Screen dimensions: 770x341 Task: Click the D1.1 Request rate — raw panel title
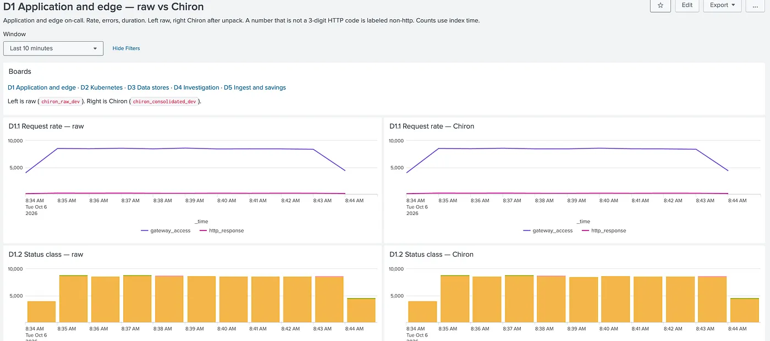(x=46, y=126)
